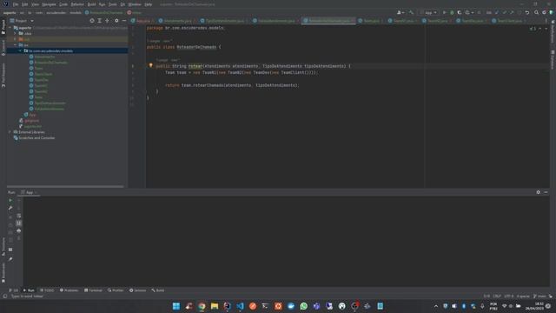Viewport: 556px width, 313px height.
Task: Open Search Everywhere magnifier icon
Action: (x=537, y=12)
